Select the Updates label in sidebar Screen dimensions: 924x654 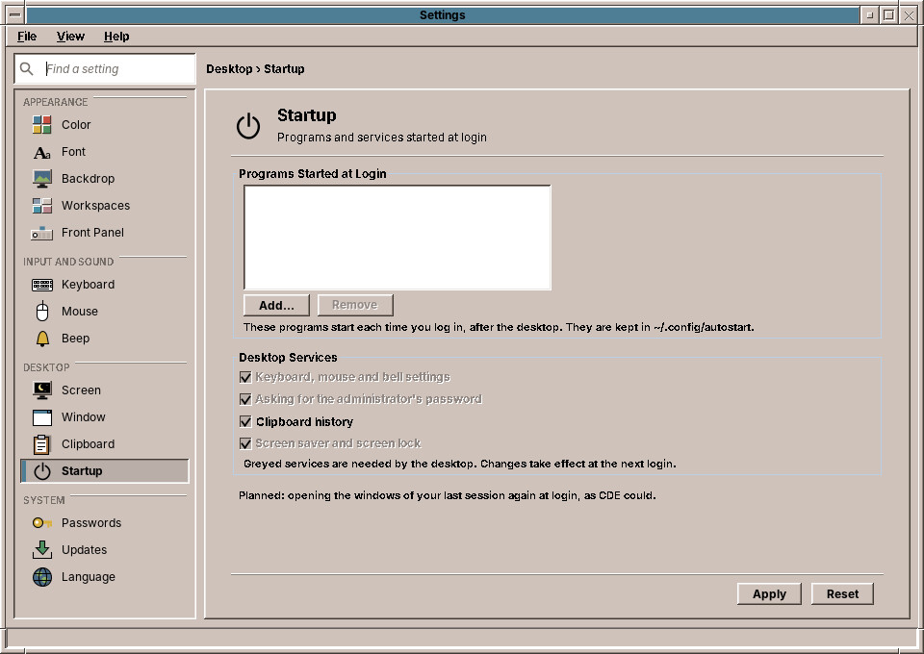(85, 550)
